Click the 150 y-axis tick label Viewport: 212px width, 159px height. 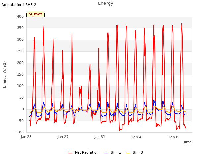pyautogui.click(x=20, y=74)
